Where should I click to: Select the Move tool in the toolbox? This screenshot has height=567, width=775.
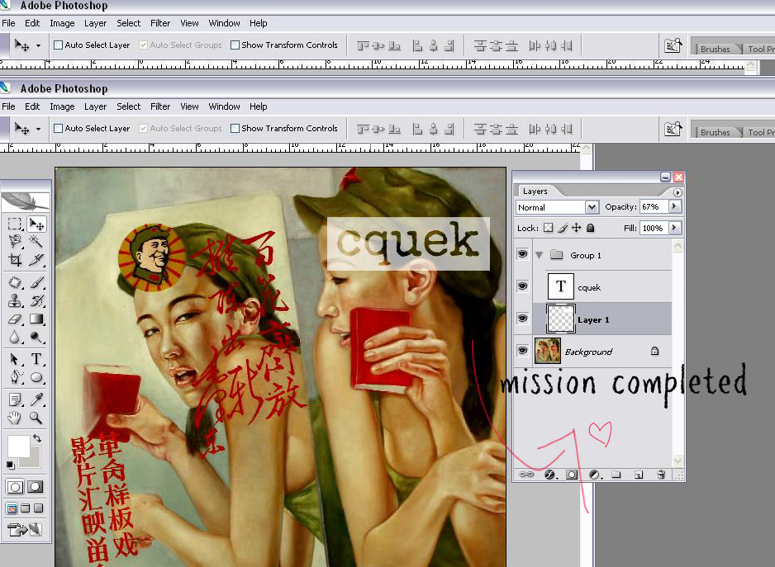click(x=36, y=224)
